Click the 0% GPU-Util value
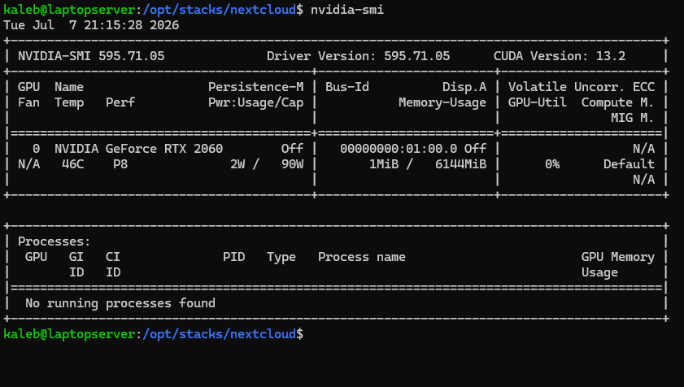Image resolution: width=684 pixels, height=387 pixels. (x=552, y=164)
